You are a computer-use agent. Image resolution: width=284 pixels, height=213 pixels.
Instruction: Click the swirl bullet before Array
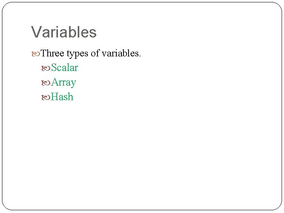tap(46, 83)
